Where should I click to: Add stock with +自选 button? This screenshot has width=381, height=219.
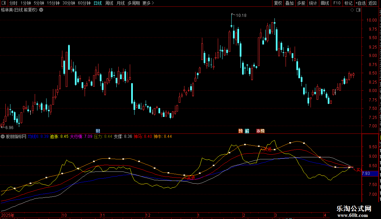click(x=360, y=3)
